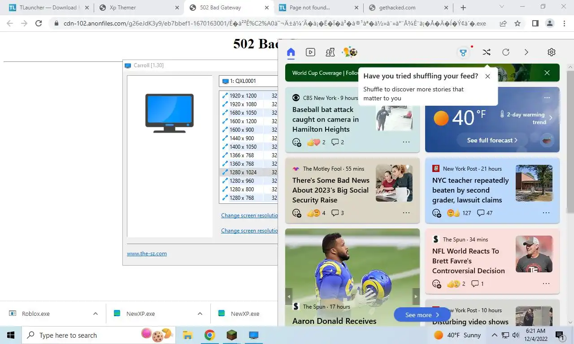
Task: Close the shuffle feed tooltip
Action: pyautogui.click(x=487, y=76)
